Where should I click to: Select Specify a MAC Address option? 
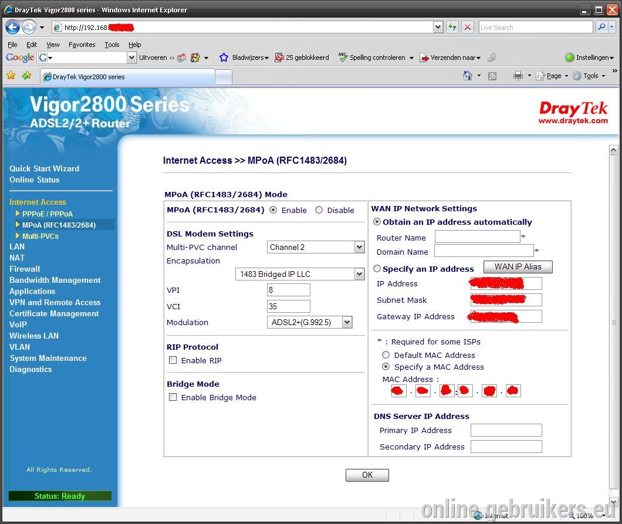coord(386,367)
